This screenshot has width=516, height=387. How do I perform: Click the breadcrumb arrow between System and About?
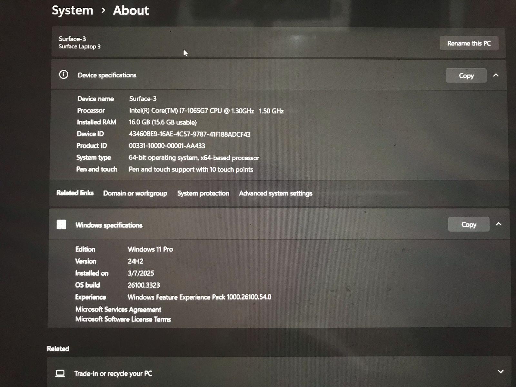pos(103,10)
